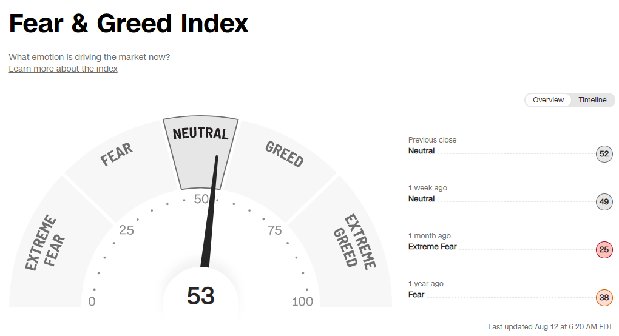Click the 1 year ago Fear label
Viewport: 619px width, 336px height.
point(416,294)
